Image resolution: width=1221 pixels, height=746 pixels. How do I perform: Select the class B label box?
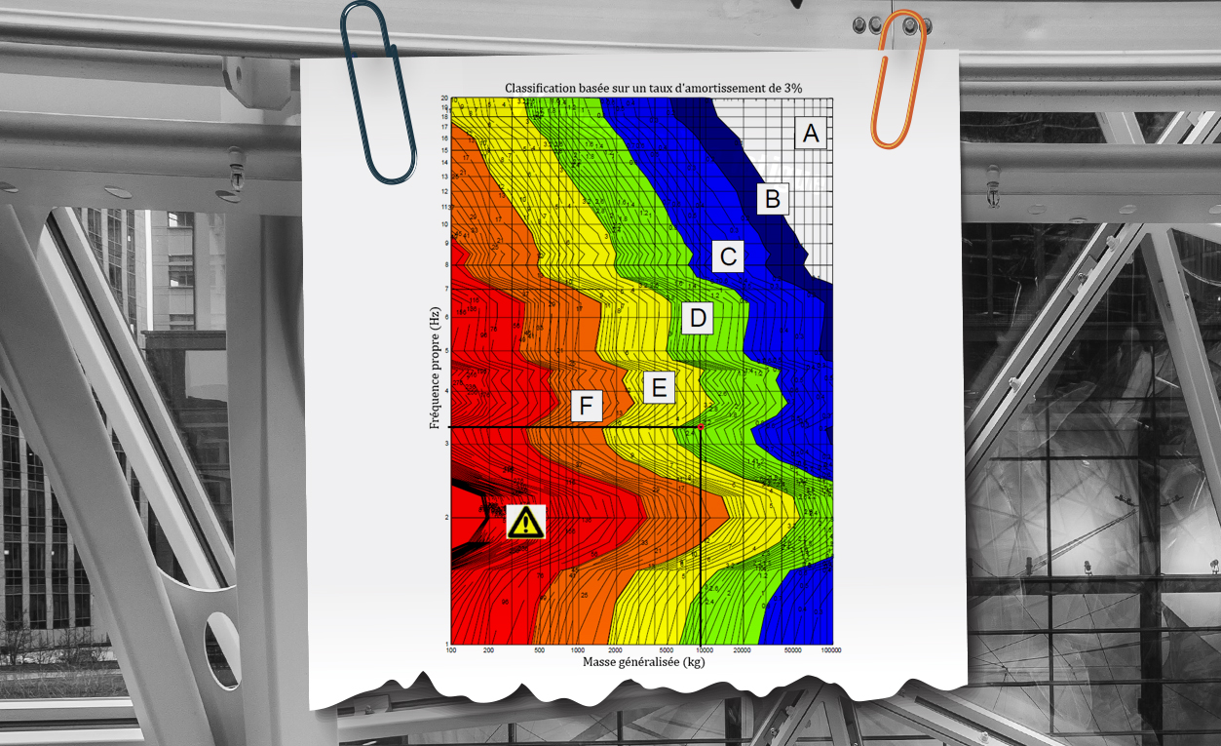773,200
